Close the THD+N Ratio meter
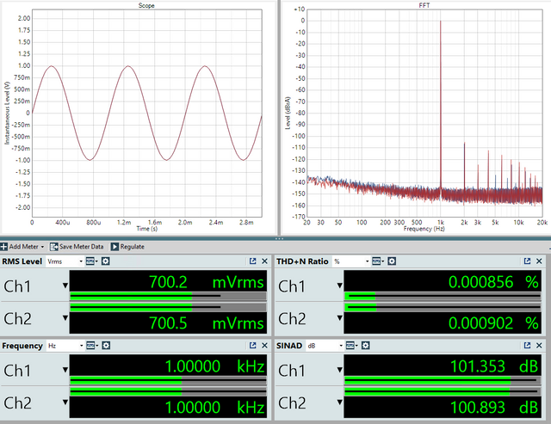The height and width of the screenshot is (424, 551). tap(539, 261)
